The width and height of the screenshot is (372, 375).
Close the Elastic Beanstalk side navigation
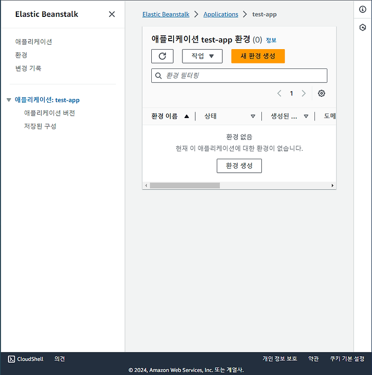(x=112, y=14)
